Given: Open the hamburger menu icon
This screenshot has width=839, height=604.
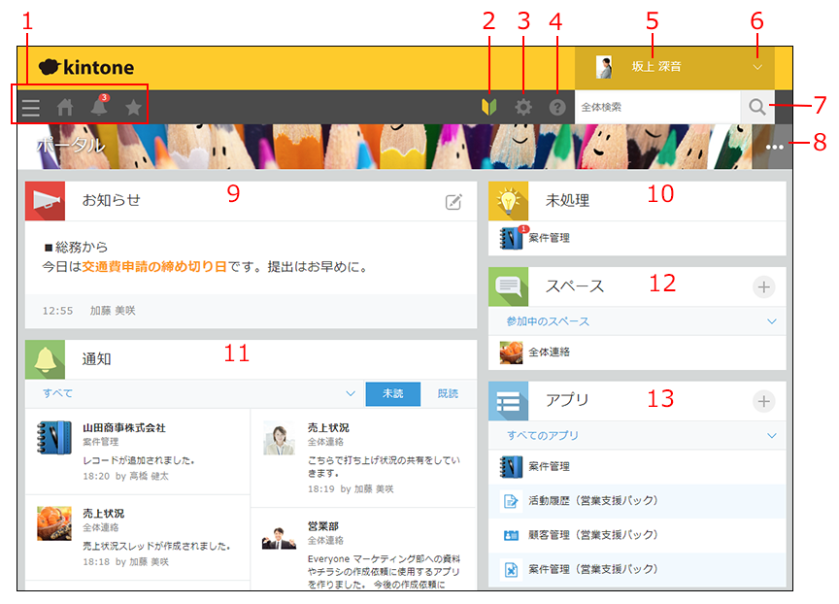Looking at the screenshot, I should (x=31, y=108).
